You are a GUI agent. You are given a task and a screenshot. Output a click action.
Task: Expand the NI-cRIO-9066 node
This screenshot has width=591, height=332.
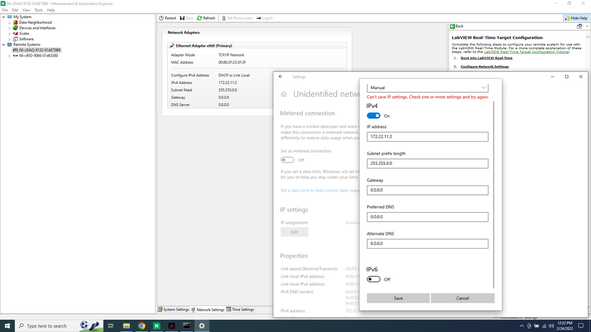pyautogui.click(x=9, y=56)
